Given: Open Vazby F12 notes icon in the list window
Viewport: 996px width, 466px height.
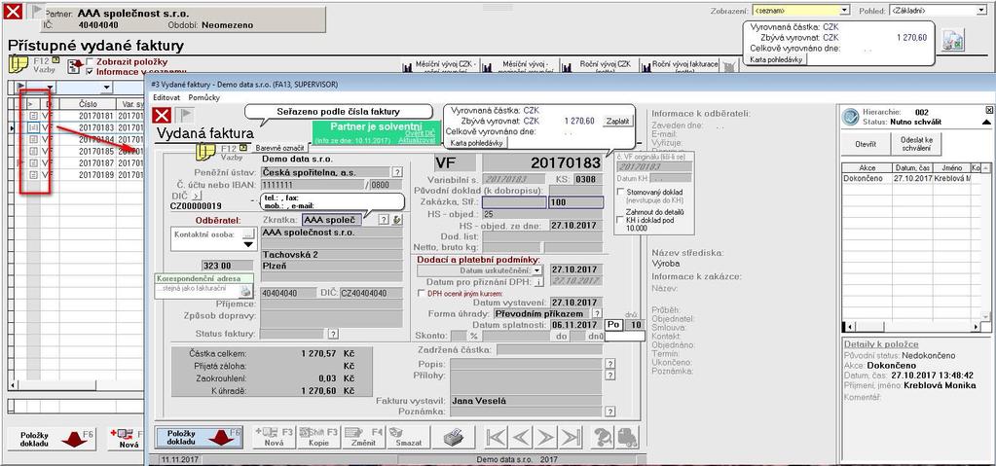Looking at the screenshot, I should (18, 64).
